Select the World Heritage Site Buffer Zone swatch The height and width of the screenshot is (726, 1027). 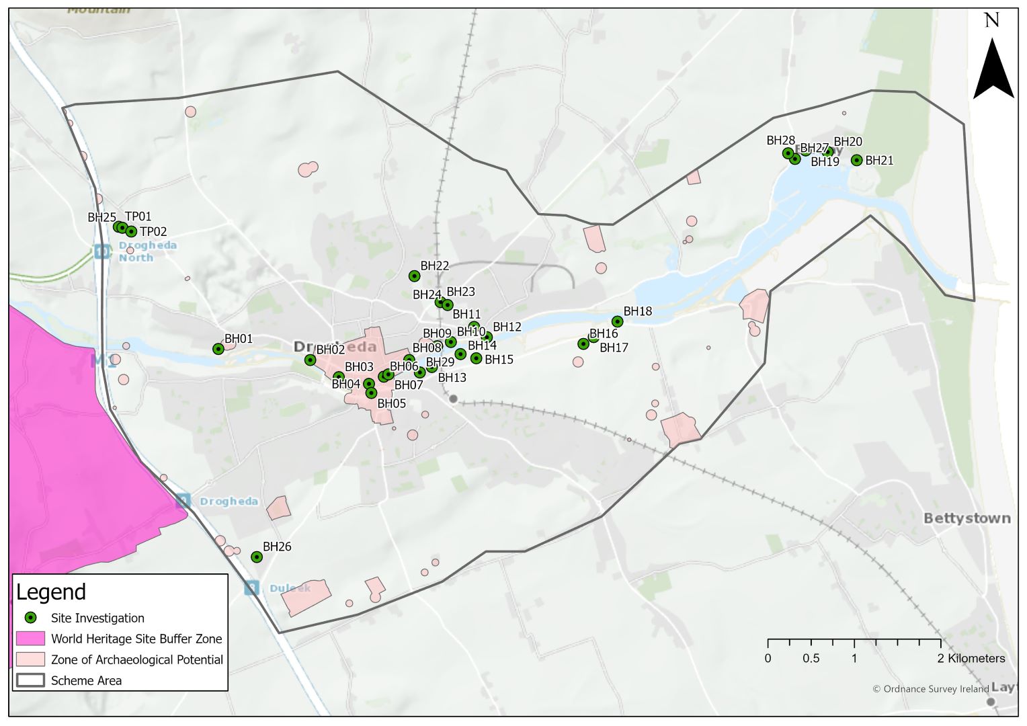[x=30, y=639]
